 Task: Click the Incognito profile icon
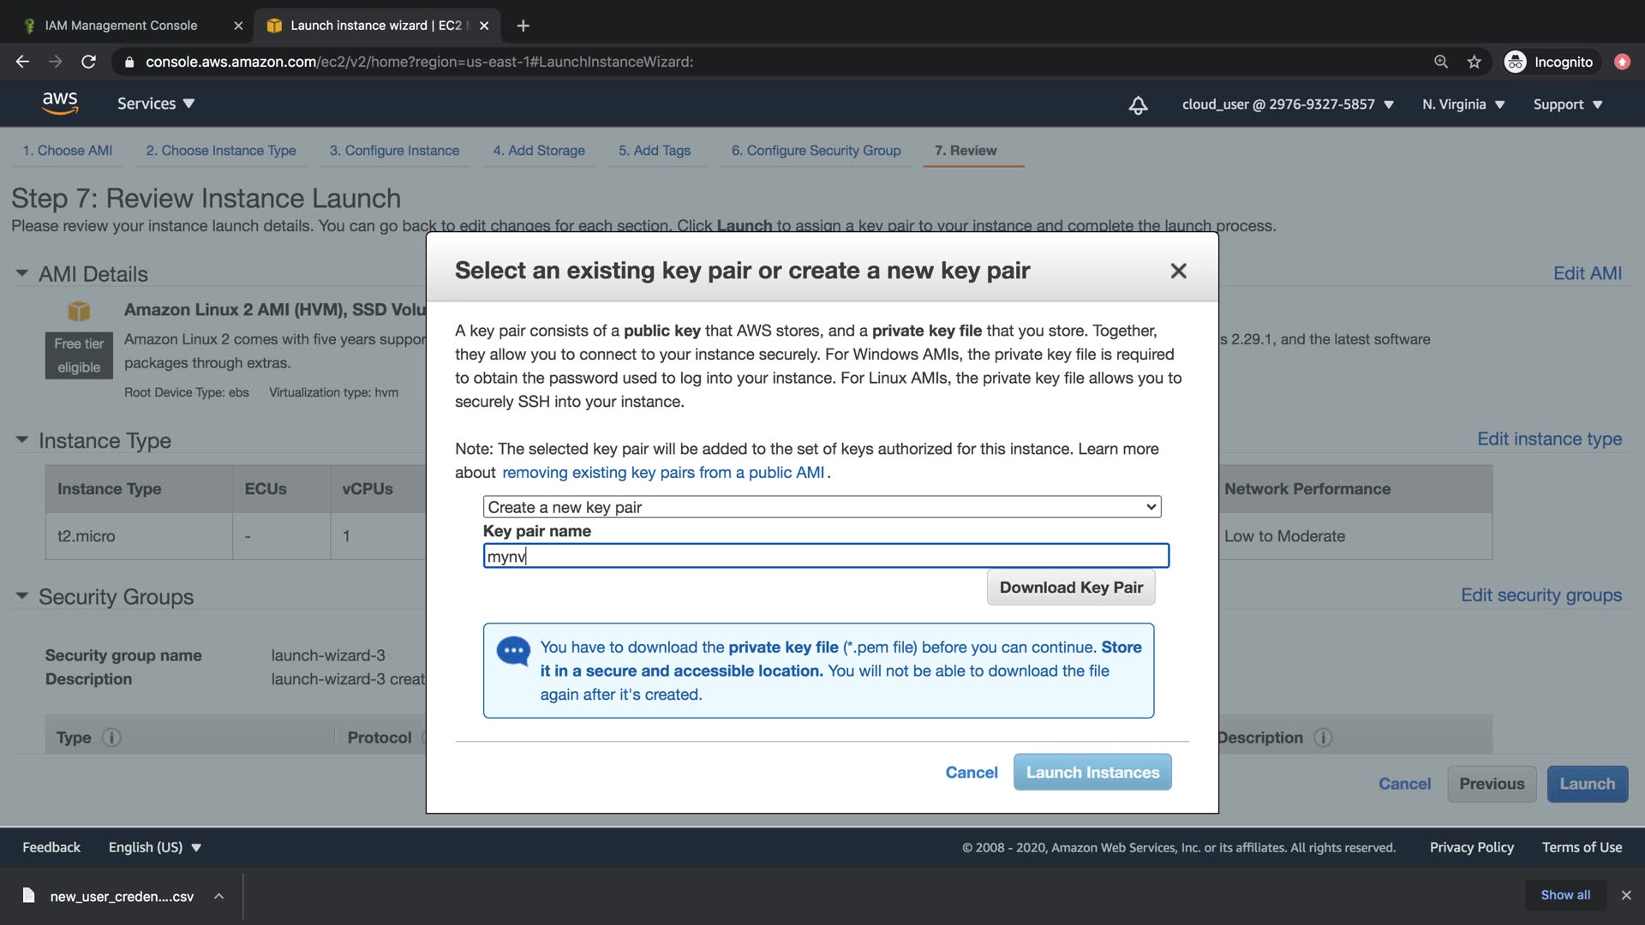(1515, 62)
